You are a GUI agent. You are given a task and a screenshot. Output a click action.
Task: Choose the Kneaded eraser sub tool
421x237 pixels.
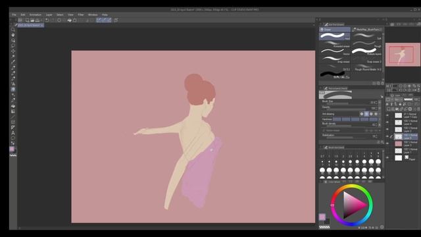[335, 44]
